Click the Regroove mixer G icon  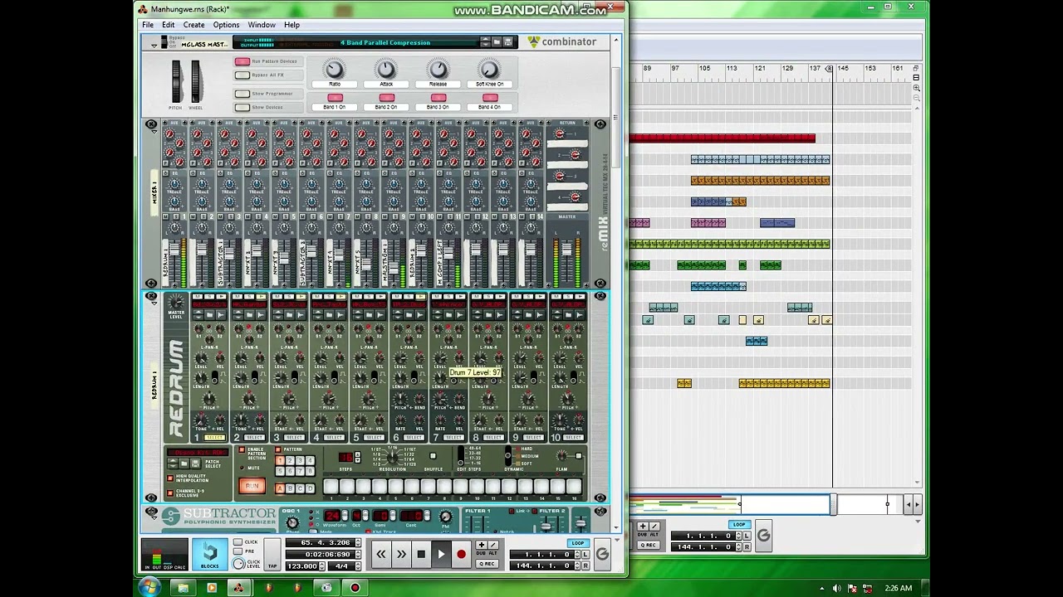tap(602, 554)
